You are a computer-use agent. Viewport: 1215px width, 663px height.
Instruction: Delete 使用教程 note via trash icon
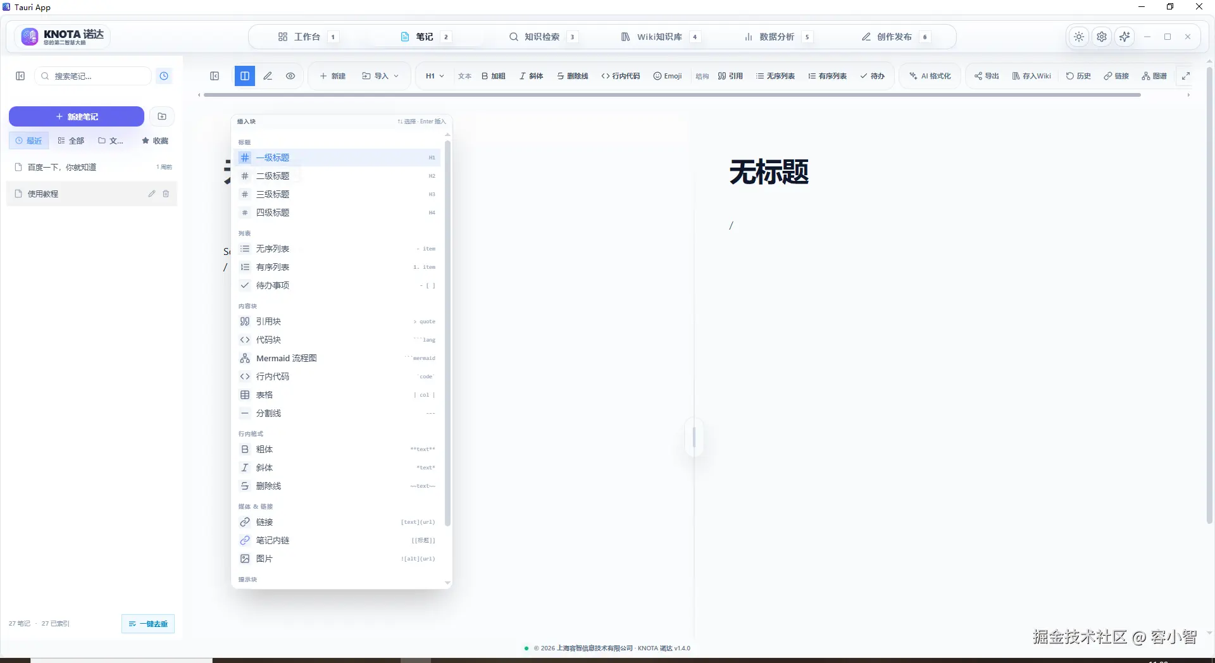coord(166,194)
